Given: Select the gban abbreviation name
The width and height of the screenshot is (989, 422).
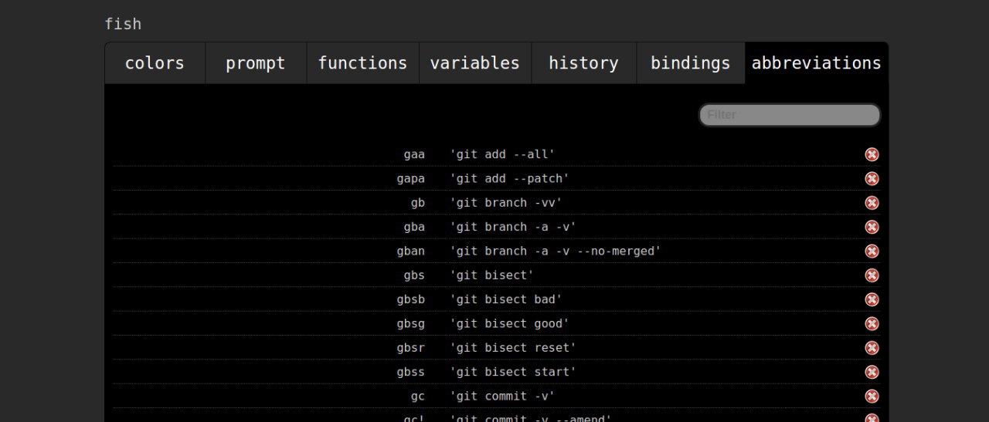Looking at the screenshot, I should pos(411,252).
